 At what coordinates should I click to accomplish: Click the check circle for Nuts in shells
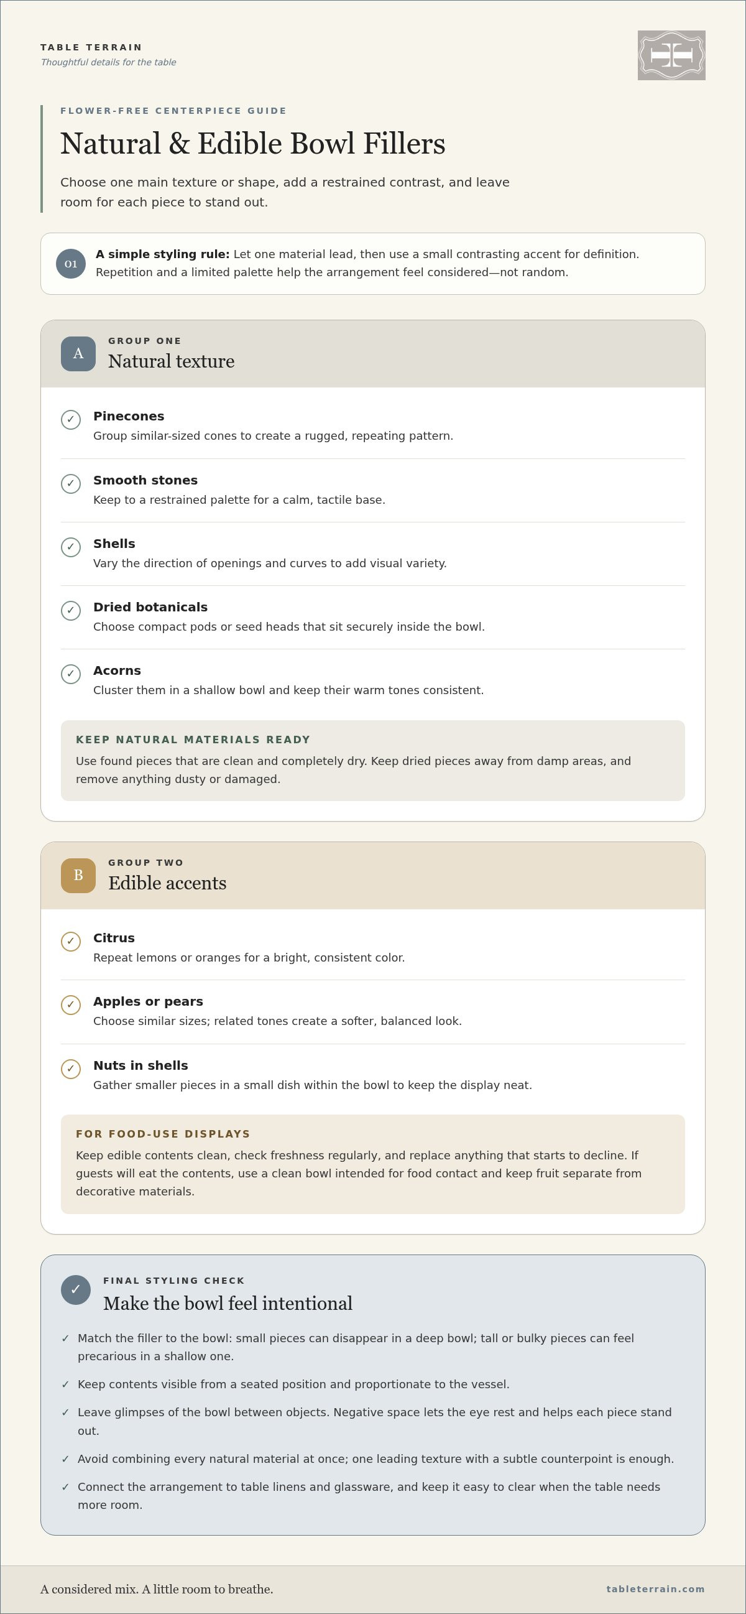click(x=71, y=1069)
